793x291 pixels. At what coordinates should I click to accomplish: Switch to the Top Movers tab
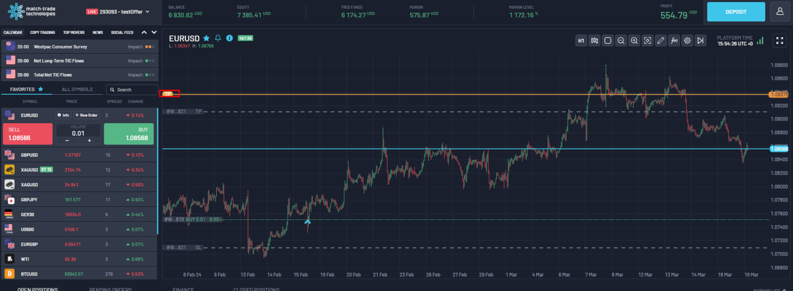coord(74,32)
